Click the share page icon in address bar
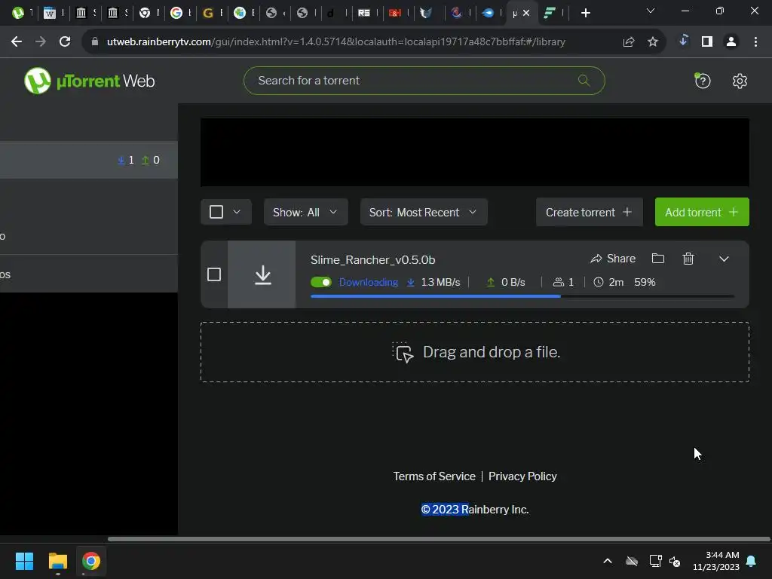772x579 pixels. pos(628,42)
